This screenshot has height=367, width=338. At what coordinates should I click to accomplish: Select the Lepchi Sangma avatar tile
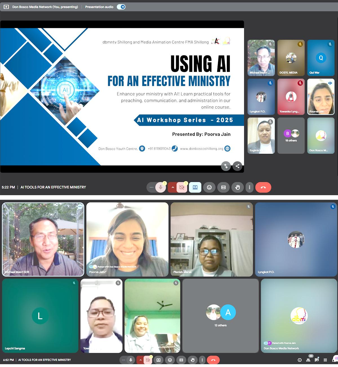coord(40,316)
